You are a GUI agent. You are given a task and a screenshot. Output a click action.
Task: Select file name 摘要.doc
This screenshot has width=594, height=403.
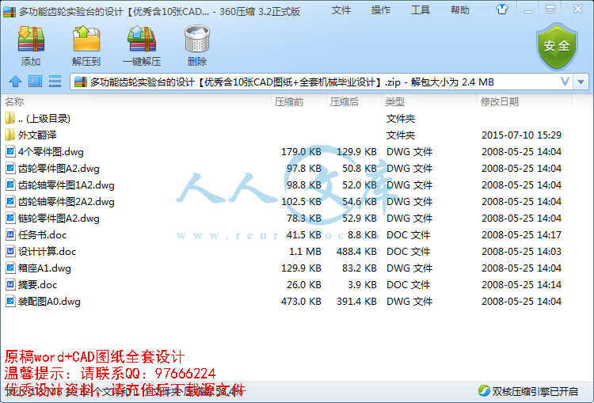pyautogui.click(x=37, y=285)
